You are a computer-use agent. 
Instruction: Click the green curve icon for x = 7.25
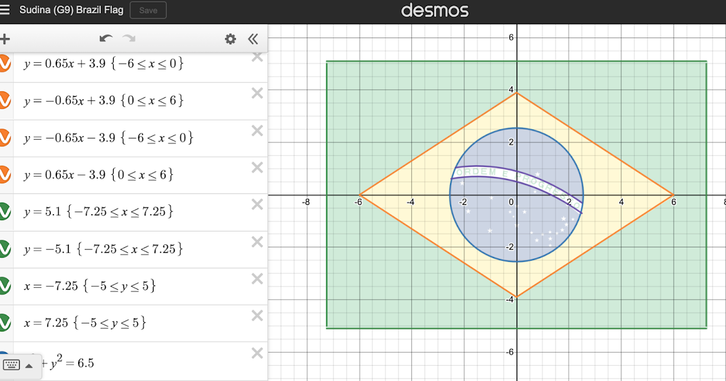[3, 322]
